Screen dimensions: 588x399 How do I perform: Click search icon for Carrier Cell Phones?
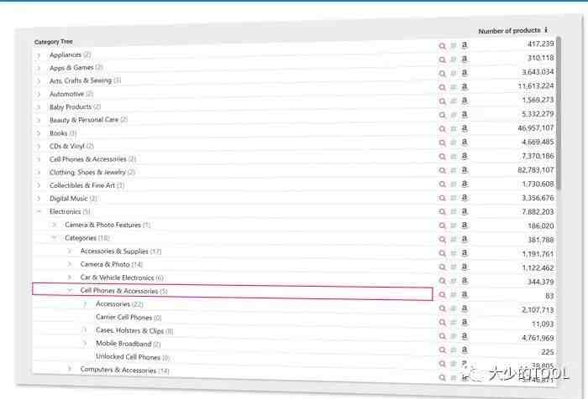click(x=443, y=323)
